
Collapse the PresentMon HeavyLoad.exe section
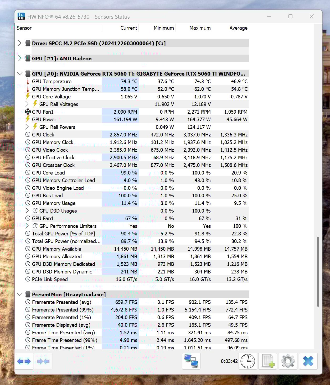tap(20, 294)
